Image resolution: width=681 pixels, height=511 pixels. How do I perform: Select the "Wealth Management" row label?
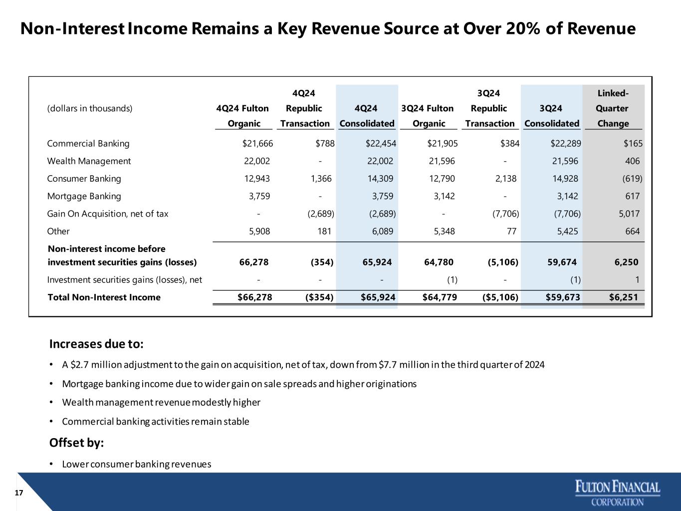(x=89, y=161)
